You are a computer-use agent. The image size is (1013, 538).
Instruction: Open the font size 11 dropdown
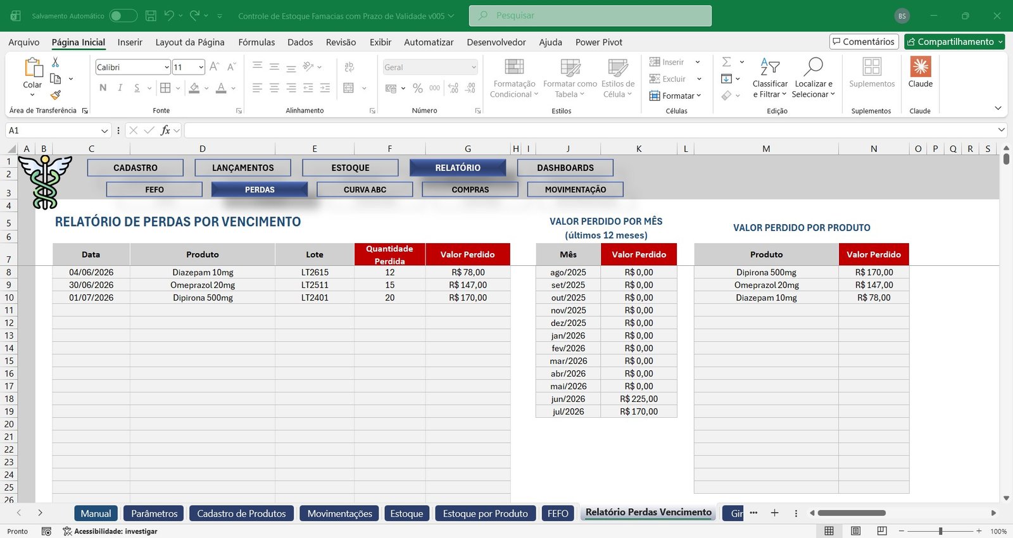click(201, 67)
